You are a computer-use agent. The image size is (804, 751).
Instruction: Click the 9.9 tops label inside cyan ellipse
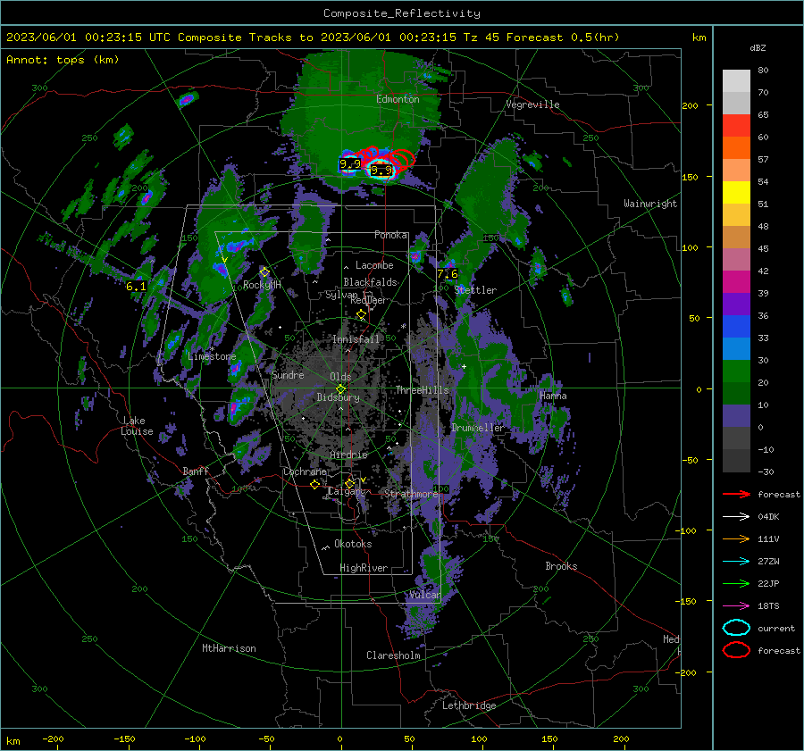381,171
